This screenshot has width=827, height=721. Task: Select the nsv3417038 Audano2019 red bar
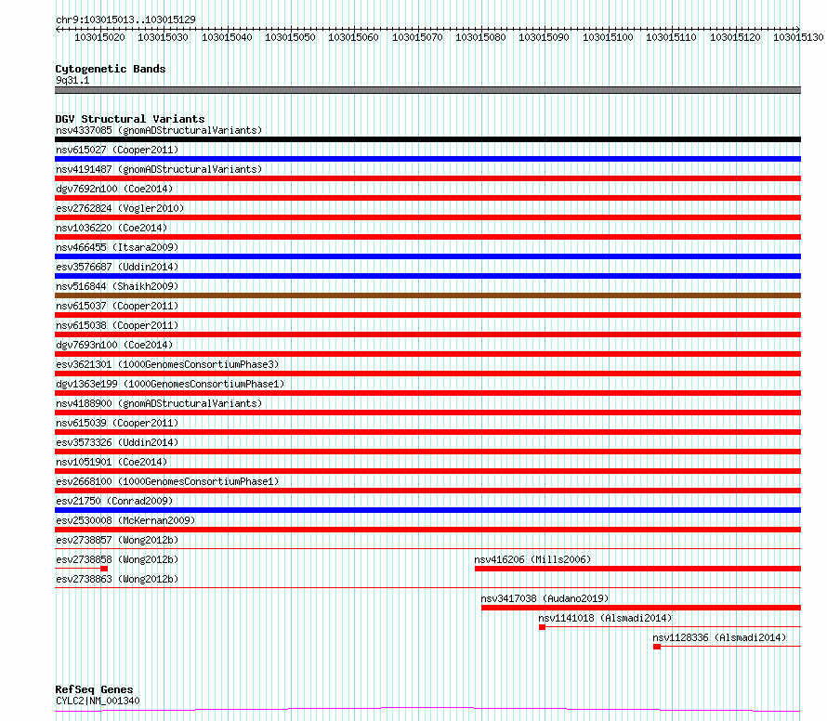point(641,608)
